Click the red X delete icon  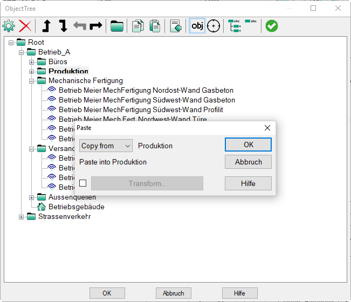click(x=25, y=26)
